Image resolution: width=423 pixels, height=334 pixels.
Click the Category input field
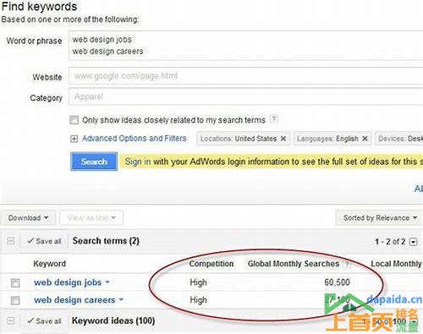245,96
